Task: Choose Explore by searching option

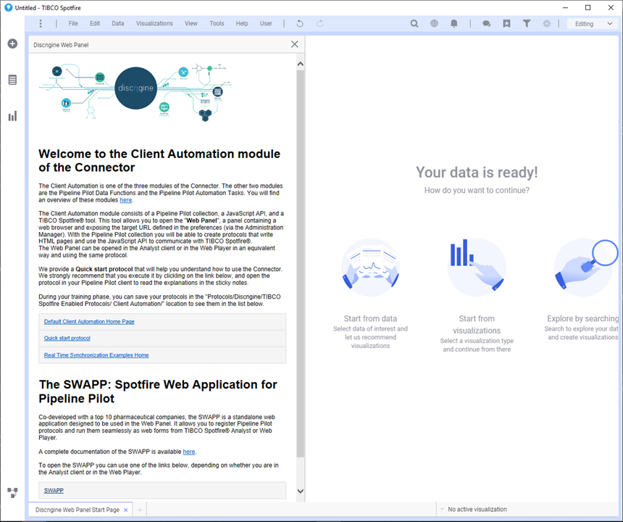Action: 582,290
